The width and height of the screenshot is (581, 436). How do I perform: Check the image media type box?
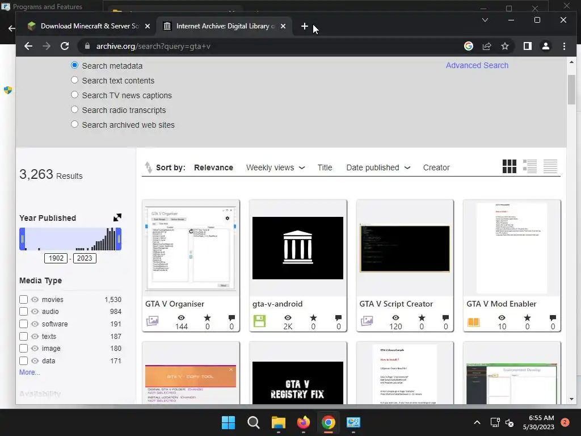pyautogui.click(x=23, y=349)
